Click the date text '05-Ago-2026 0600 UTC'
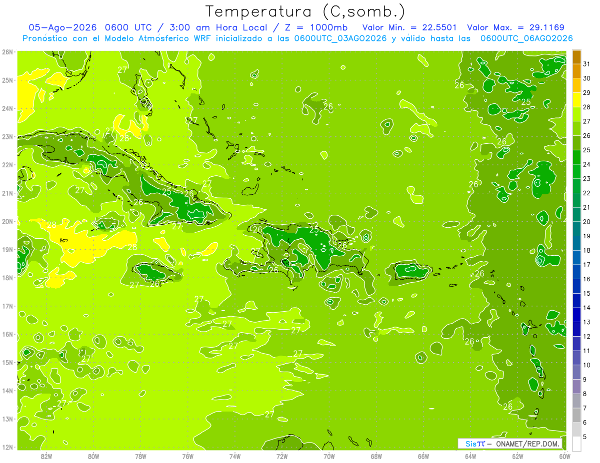600x463 pixels. 90,27
